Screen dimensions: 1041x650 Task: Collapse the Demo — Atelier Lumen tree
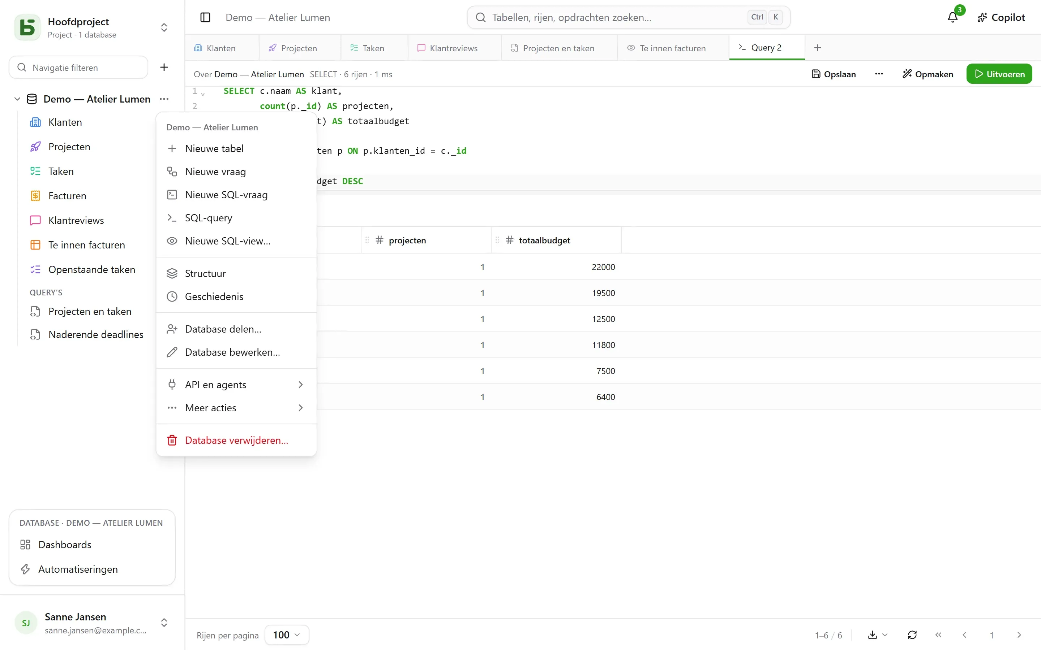pos(17,99)
